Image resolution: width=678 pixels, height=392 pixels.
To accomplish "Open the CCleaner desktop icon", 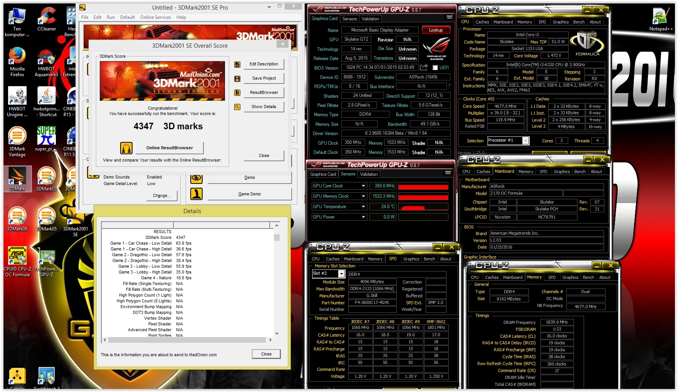I will [x=47, y=18].
